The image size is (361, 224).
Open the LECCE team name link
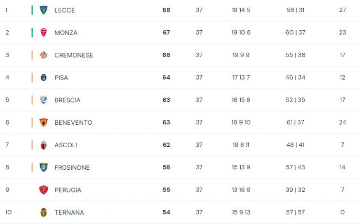click(64, 11)
